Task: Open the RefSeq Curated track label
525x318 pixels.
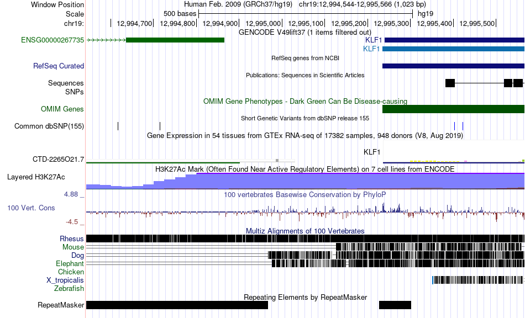Action: pos(59,66)
